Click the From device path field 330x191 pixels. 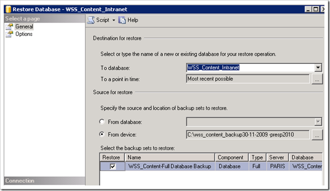click(x=247, y=135)
